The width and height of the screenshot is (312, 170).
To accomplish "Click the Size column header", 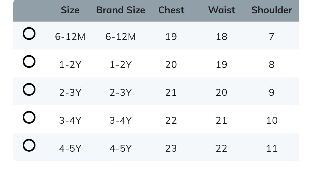I will pos(70,10).
